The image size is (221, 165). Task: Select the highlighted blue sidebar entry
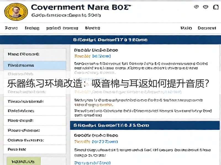click(35, 65)
